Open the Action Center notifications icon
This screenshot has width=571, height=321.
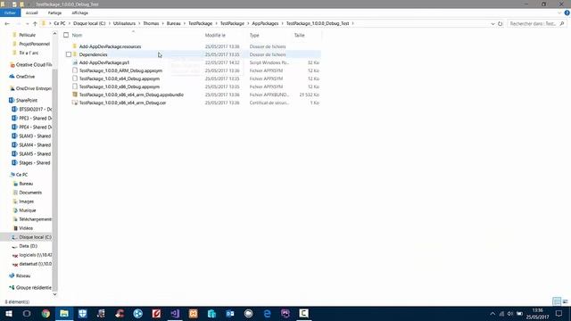(559, 313)
